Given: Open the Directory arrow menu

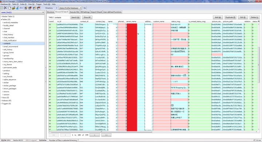Looking at the screenshot, I should (56, 8).
